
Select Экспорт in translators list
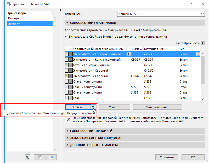click(x=30, y=24)
